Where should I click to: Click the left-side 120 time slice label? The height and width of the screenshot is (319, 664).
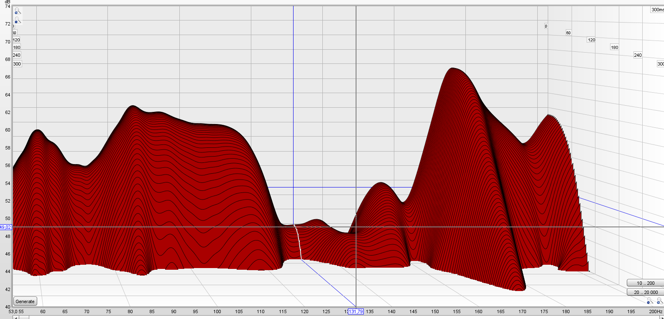pos(16,40)
